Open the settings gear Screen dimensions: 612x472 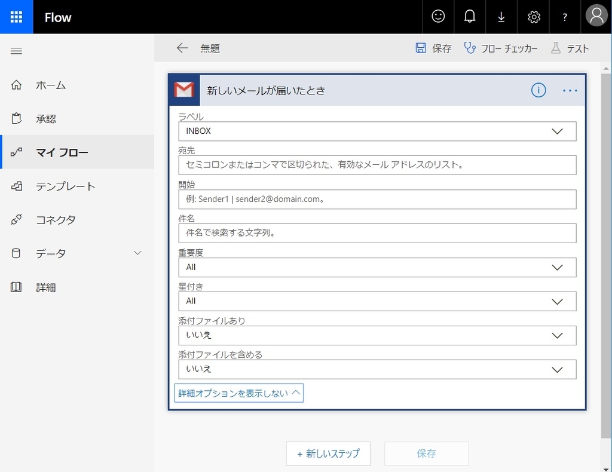[x=534, y=17]
